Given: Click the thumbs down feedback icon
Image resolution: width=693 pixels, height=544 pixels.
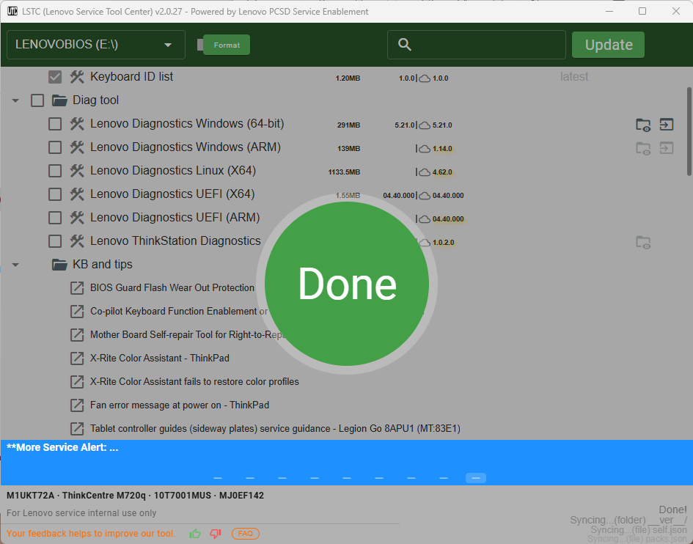Looking at the screenshot, I should point(216,534).
